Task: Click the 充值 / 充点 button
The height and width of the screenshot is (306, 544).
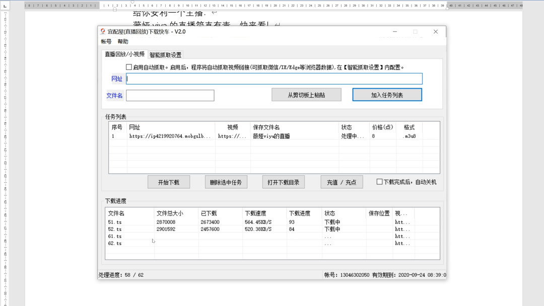Action: point(342,181)
